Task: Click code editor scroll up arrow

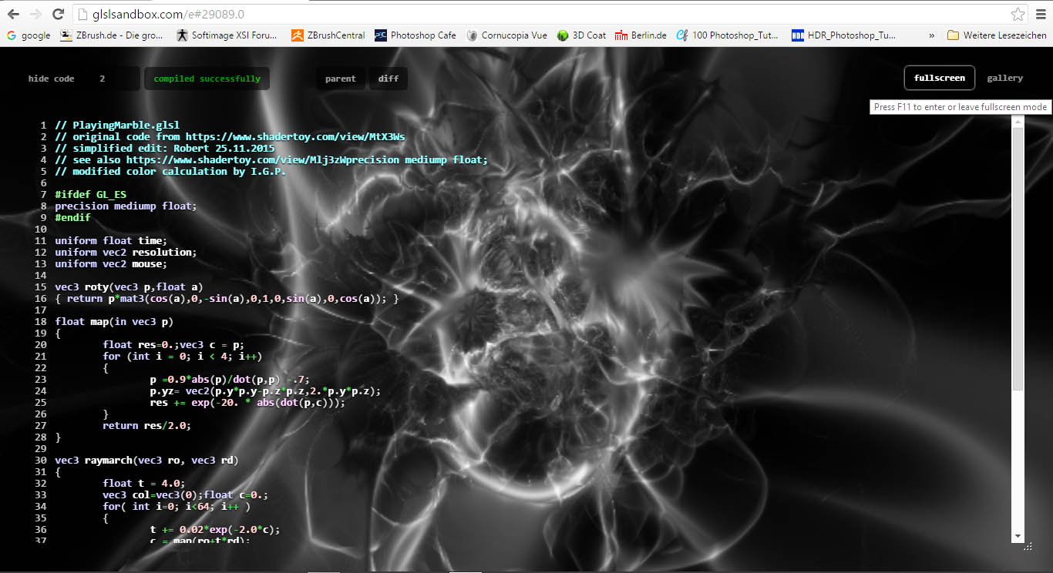Action: pyautogui.click(x=1018, y=122)
